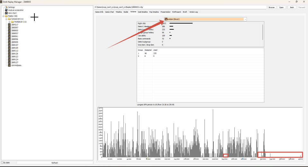Expand the Multiplayer (11) folder node
The image size is (308, 167).
[9, 22]
